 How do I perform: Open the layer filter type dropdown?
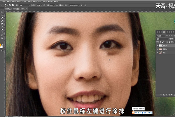[161, 36]
